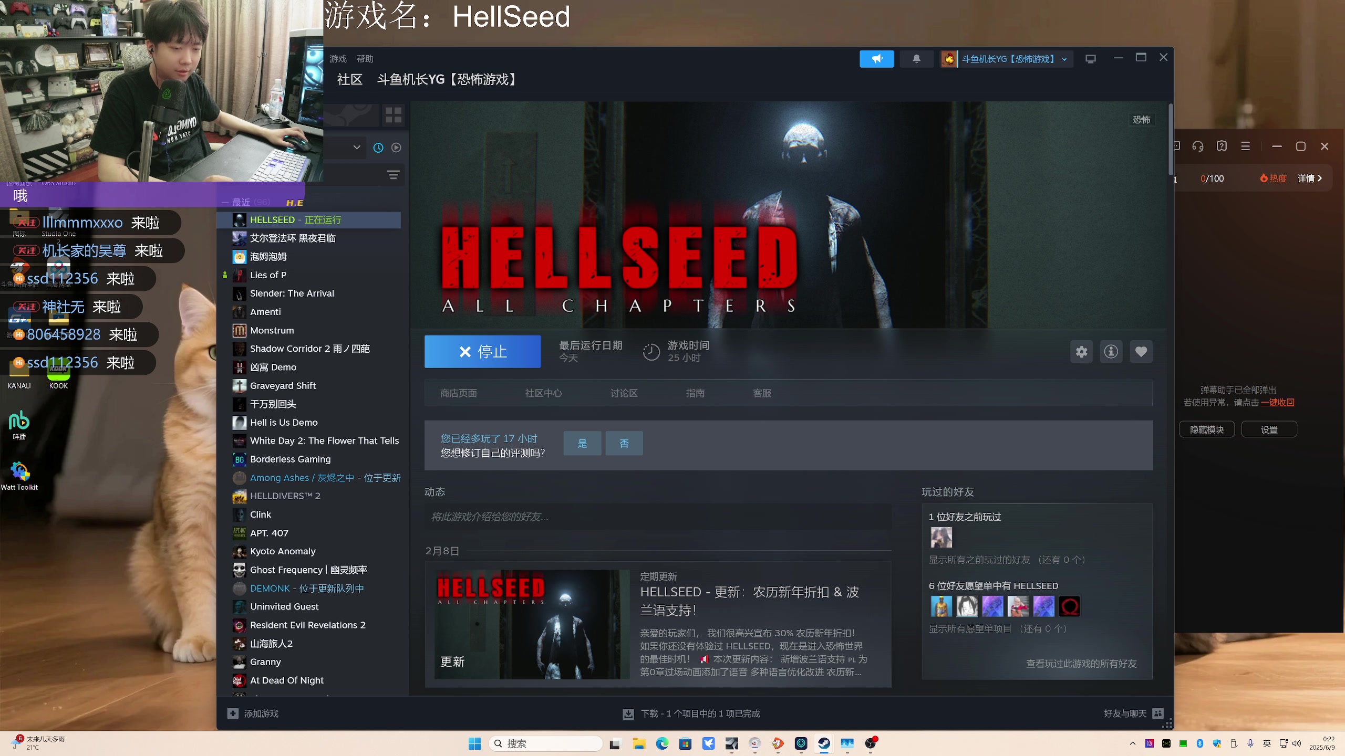
Task: Switch library to grid view icon
Action: tap(393, 115)
